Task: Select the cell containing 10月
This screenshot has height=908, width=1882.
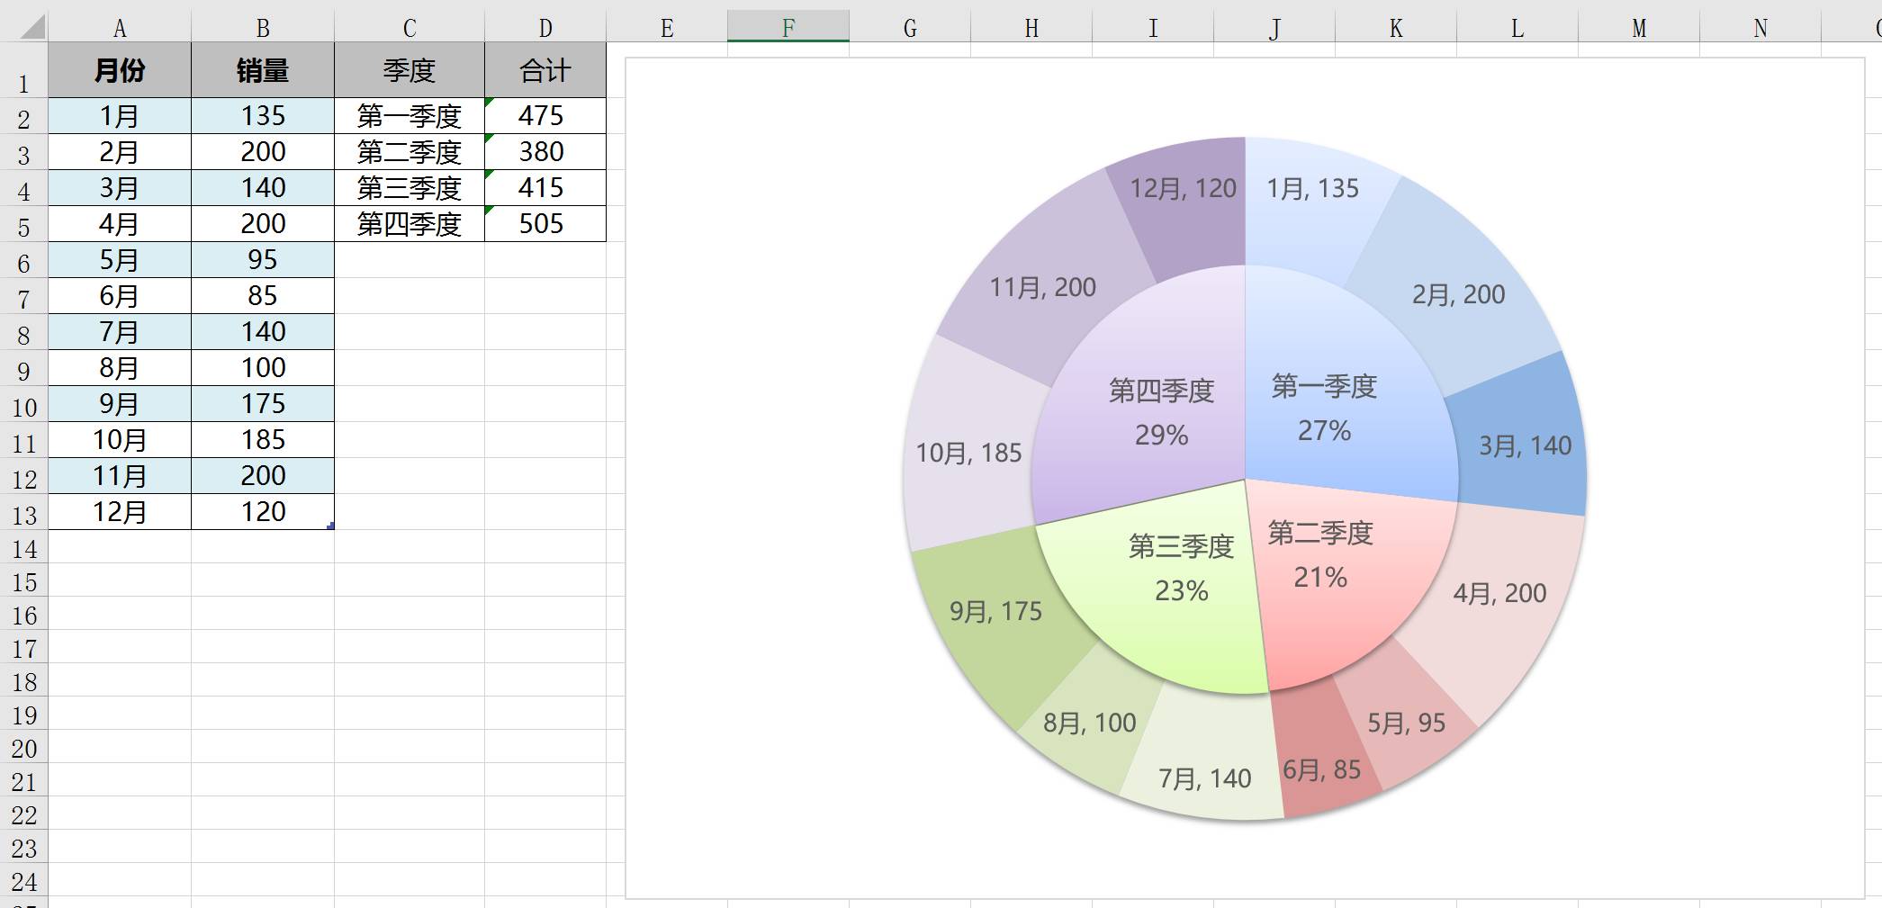Action: 120,440
